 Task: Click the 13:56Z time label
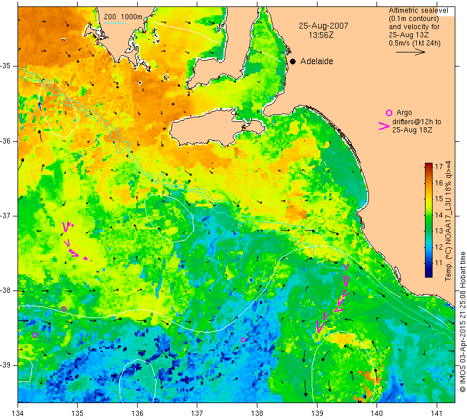coord(321,35)
